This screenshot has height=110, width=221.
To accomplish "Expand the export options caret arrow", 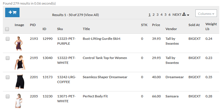I will 188,15.
